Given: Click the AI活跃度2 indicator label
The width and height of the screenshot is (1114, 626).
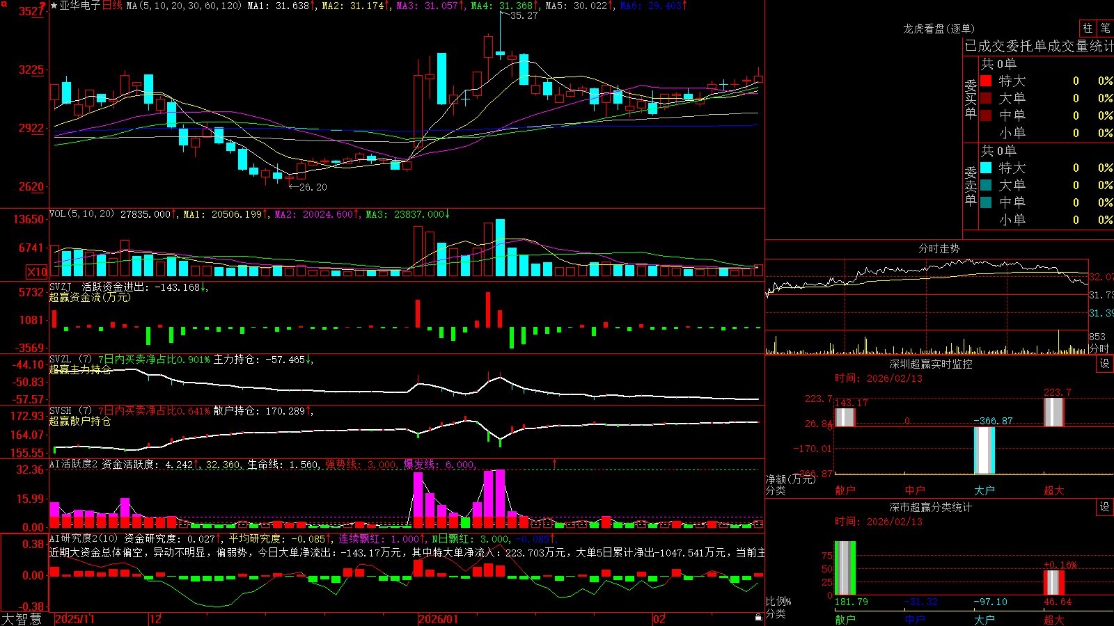Looking at the screenshot, I should [x=74, y=464].
